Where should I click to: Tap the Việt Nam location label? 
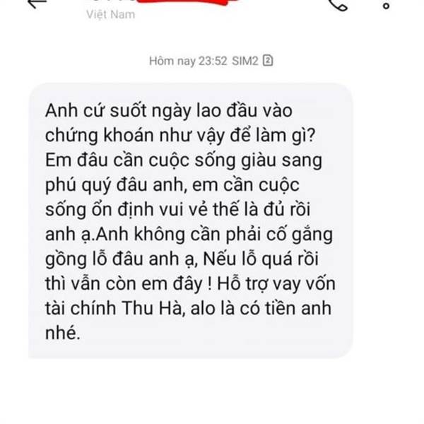pos(111,14)
